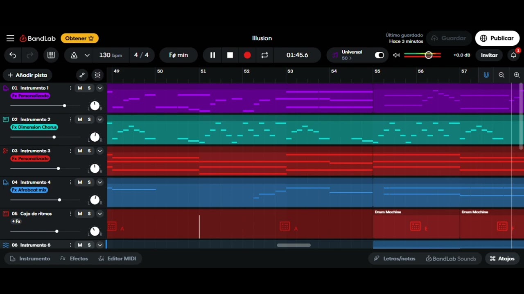The width and height of the screenshot is (524, 294).
Task: Zoom in the timeline
Action: 517,75
